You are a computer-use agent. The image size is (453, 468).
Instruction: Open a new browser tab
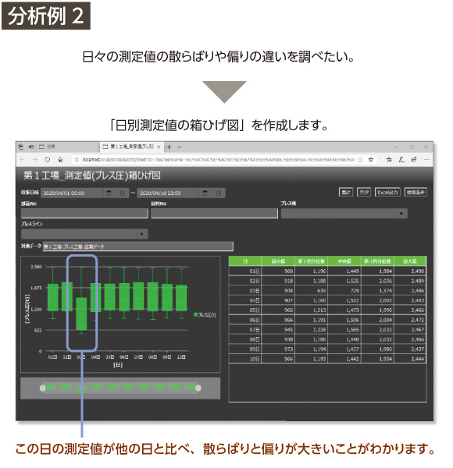click(x=169, y=147)
